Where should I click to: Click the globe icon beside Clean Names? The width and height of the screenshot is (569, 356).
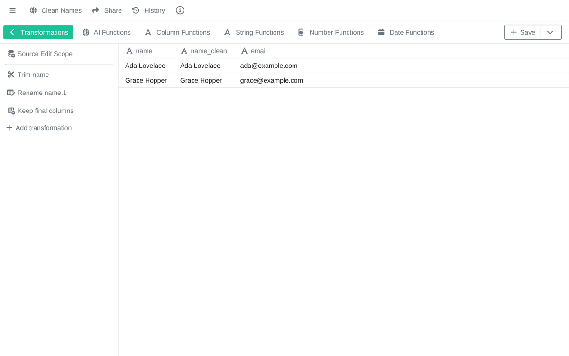[x=33, y=10]
